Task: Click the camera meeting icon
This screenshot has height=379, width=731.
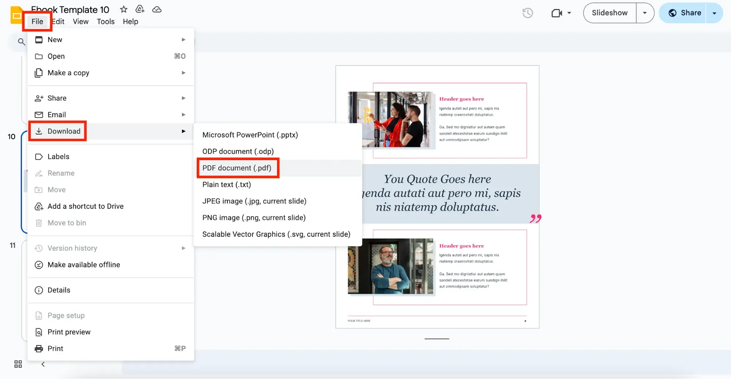Action: tap(556, 13)
